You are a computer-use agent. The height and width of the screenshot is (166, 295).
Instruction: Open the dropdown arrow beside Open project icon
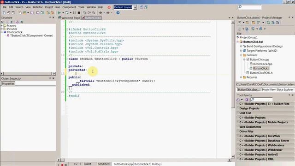point(28,13)
